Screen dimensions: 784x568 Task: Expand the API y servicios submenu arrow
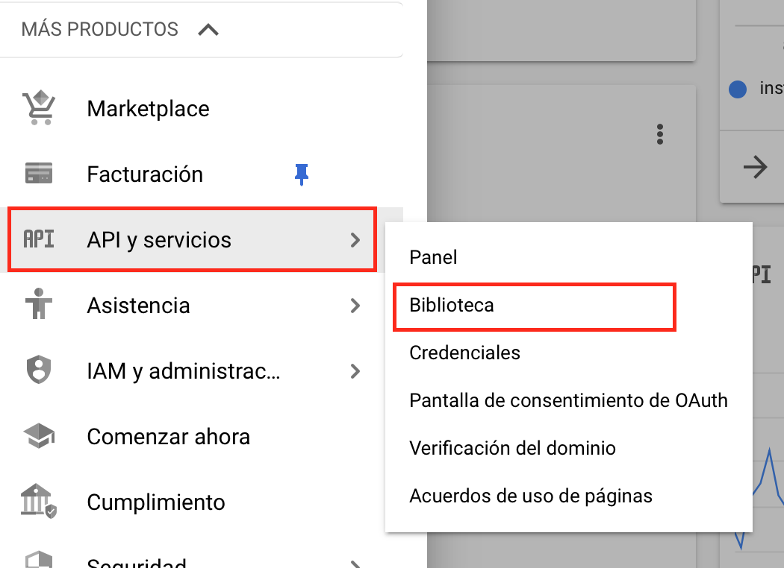(x=355, y=240)
